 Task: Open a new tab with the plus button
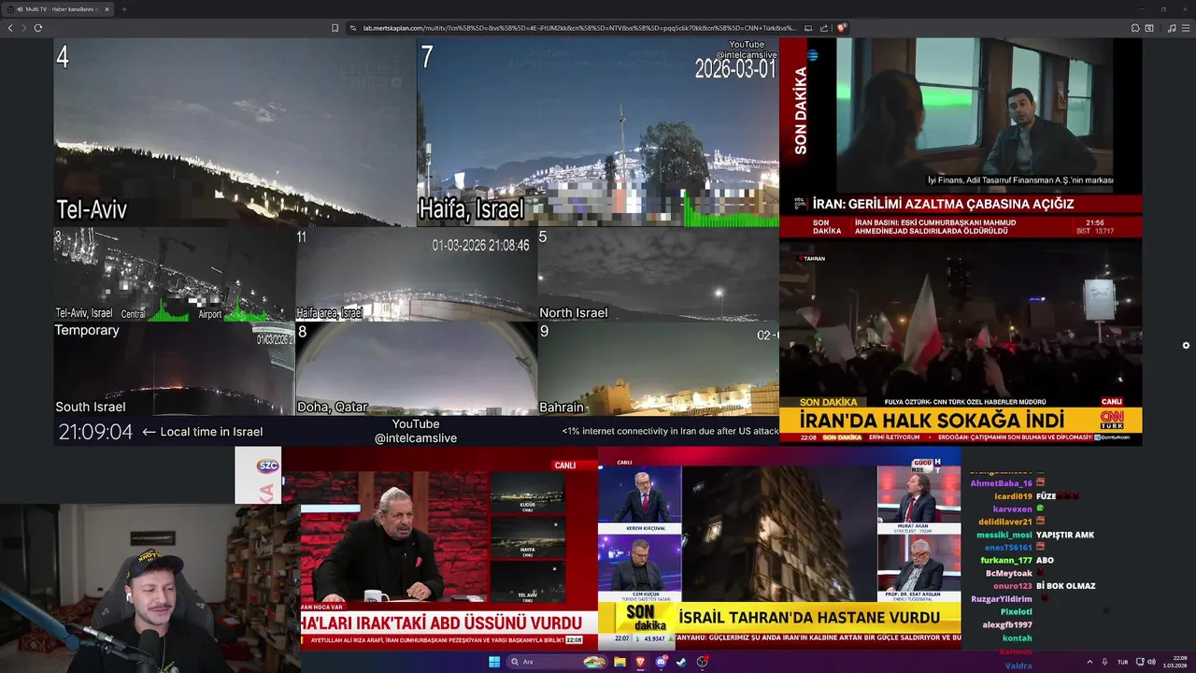(x=123, y=9)
